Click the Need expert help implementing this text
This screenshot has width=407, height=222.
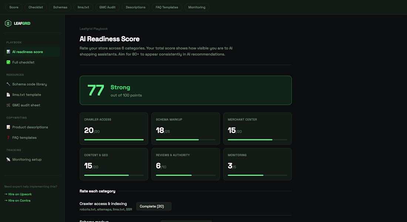[x=31, y=187]
